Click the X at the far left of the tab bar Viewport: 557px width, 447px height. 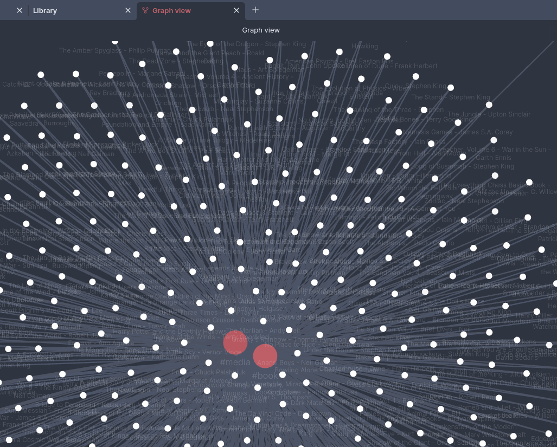(x=20, y=10)
